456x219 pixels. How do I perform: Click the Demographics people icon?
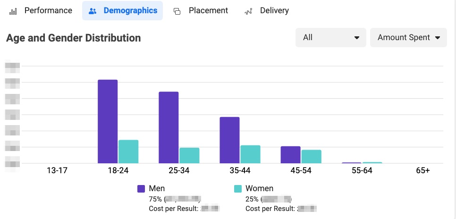pyautogui.click(x=93, y=11)
